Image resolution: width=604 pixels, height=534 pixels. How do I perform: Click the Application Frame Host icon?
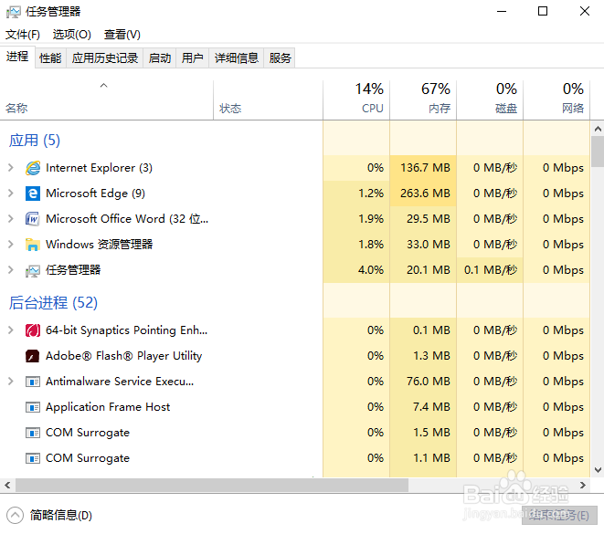33,407
